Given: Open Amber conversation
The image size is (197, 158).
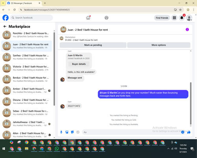Looking at the screenshot, I should click(26, 90).
